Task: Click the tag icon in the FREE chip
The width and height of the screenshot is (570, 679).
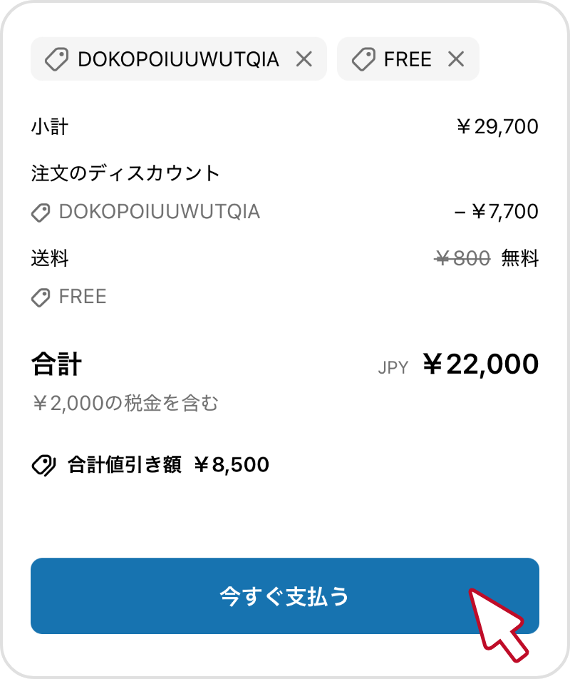Action: tap(363, 59)
